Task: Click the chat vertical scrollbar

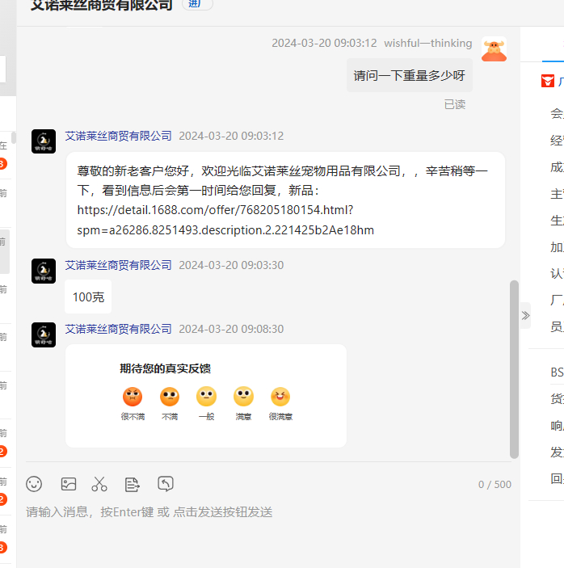Action: (x=515, y=368)
